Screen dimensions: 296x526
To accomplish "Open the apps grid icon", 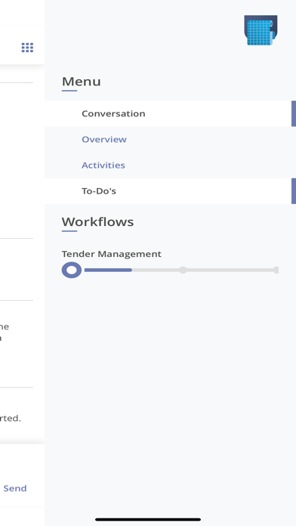I will coord(27,48).
